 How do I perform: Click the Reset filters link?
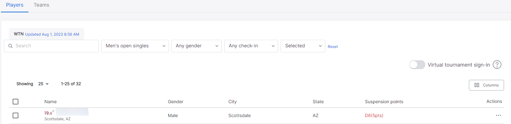point(333,47)
